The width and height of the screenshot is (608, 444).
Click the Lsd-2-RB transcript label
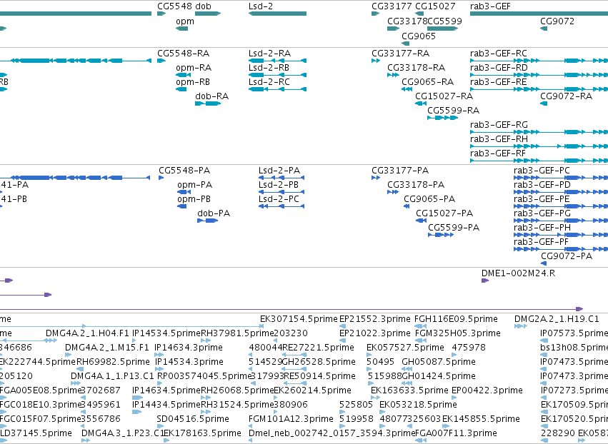point(269,67)
